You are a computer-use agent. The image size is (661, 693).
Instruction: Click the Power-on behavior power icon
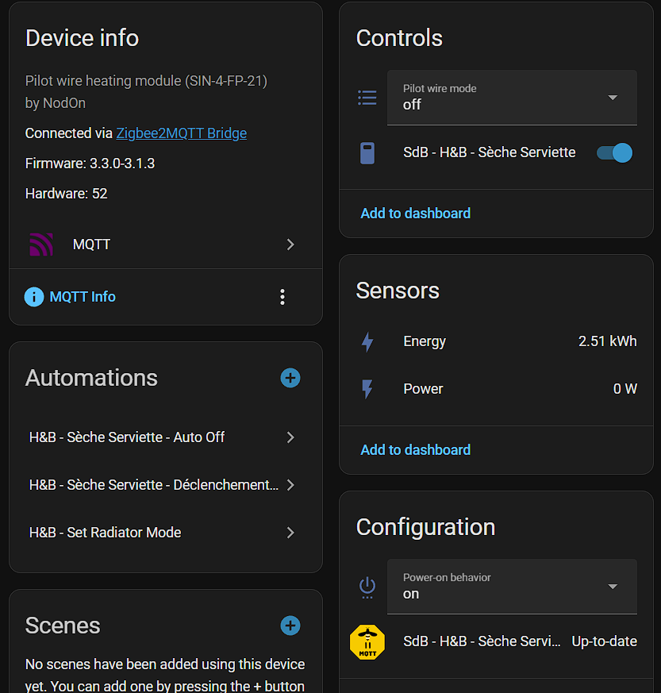click(367, 587)
